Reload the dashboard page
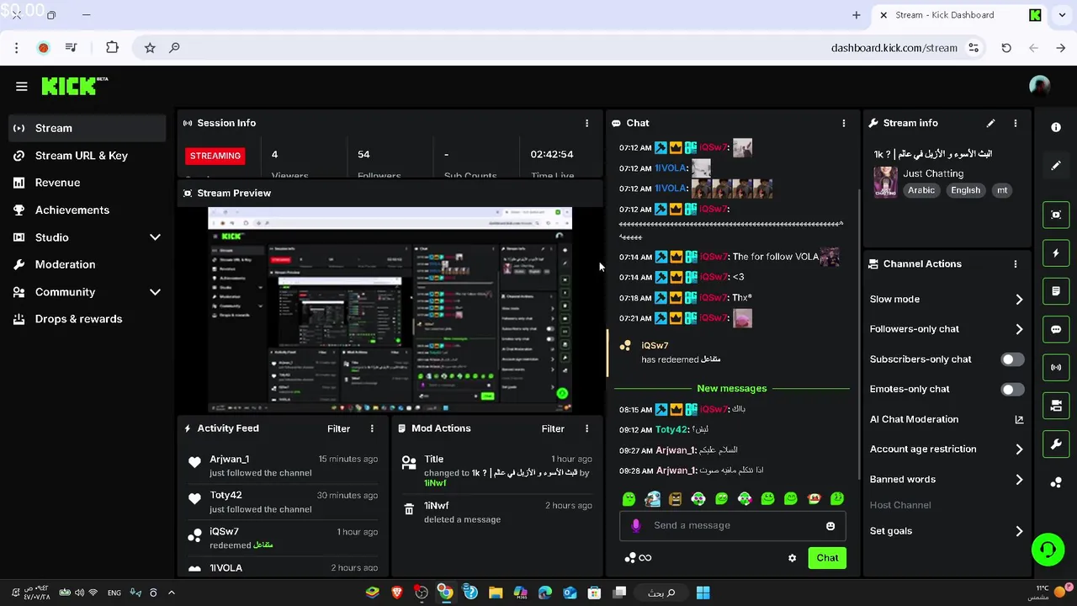The height and width of the screenshot is (606, 1077). [x=1006, y=48]
